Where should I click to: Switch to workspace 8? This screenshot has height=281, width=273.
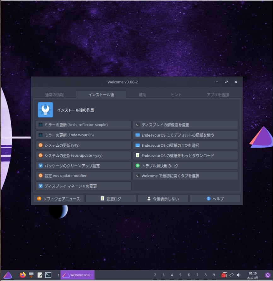click(x=206, y=275)
